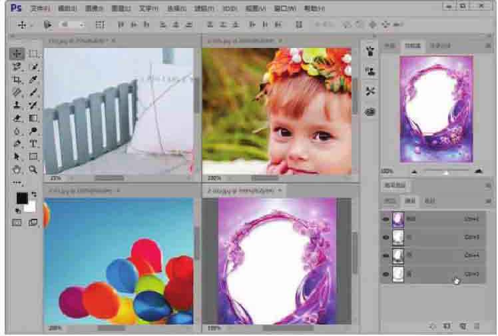This screenshot has width=498, height=336.
Task: Swap foreground and background colors
Action: (x=34, y=194)
